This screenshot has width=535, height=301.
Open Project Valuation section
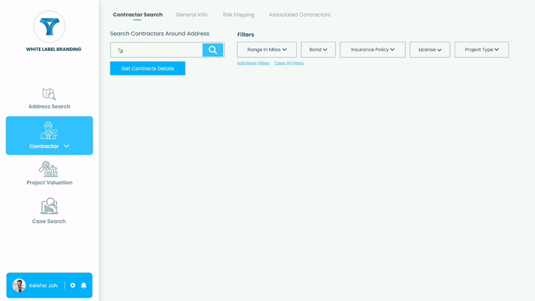[x=49, y=173]
